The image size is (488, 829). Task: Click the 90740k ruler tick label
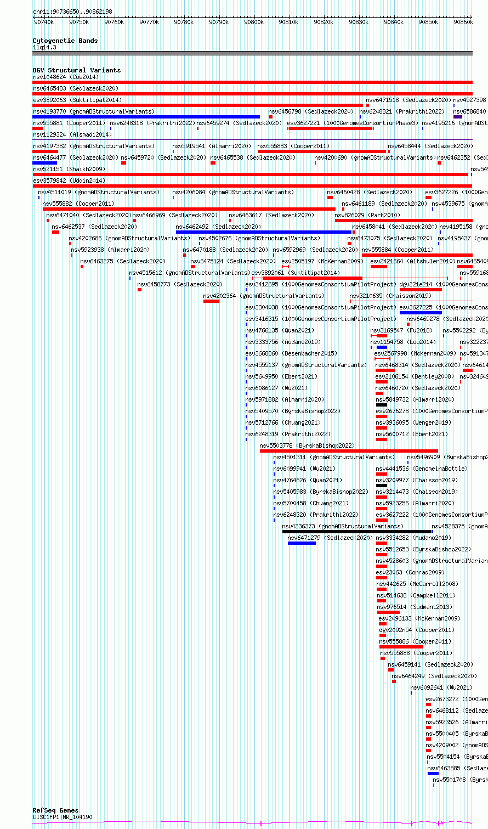pyautogui.click(x=44, y=22)
